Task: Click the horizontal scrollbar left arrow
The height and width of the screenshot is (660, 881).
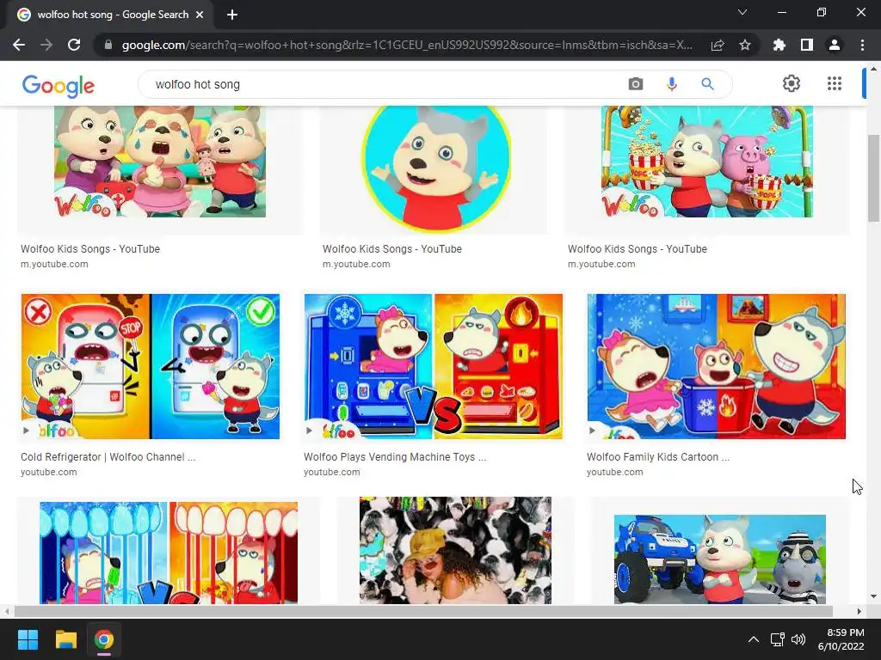Action: (x=7, y=611)
